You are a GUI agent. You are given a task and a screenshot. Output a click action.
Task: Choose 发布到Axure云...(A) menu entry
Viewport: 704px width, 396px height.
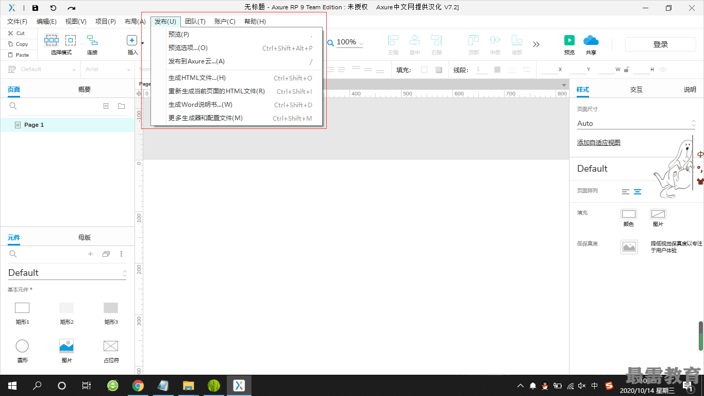coord(237,61)
